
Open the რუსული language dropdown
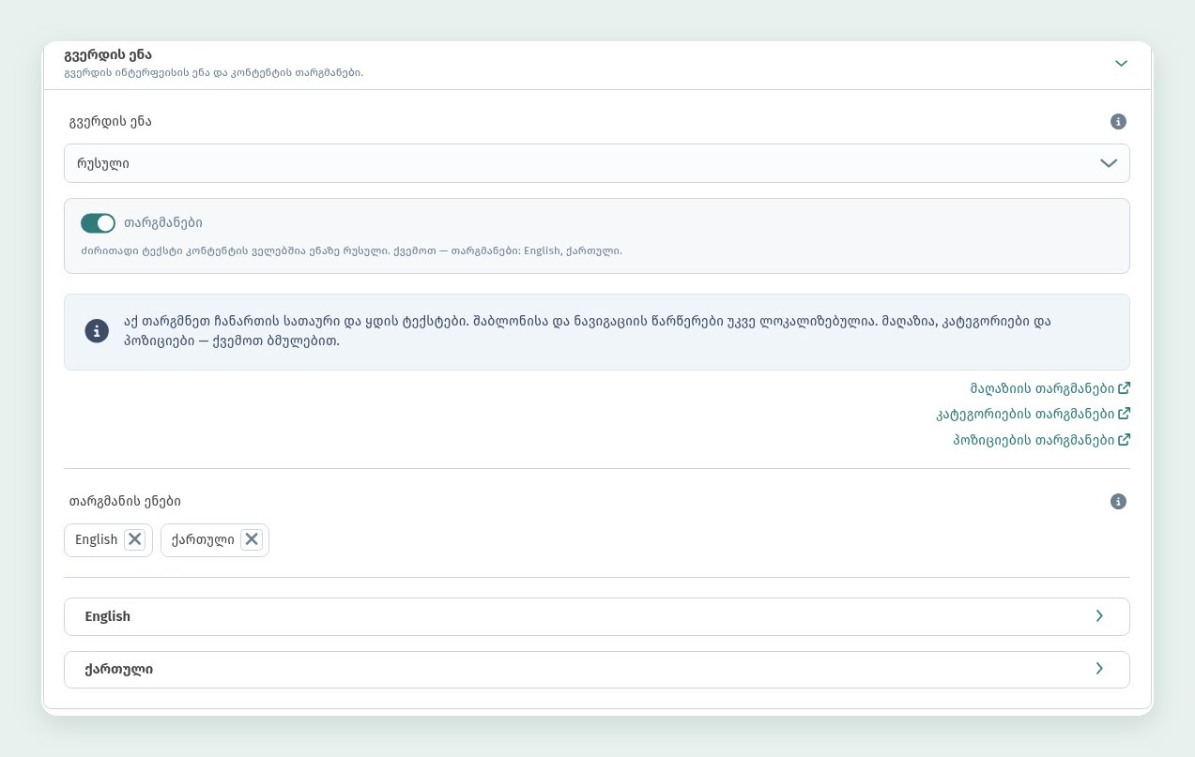pos(597,163)
